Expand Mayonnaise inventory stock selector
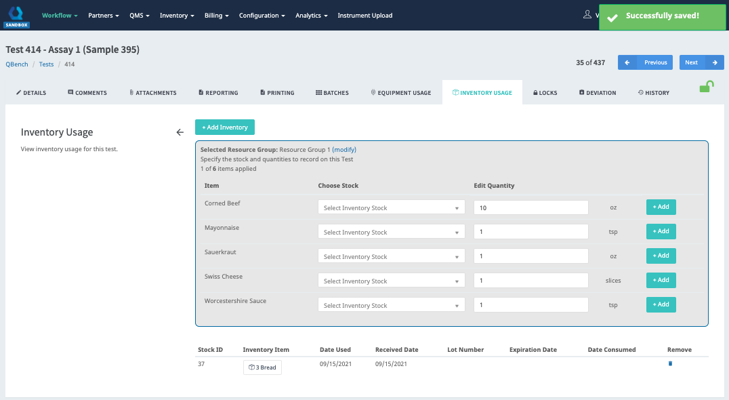The width and height of the screenshot is (729, 400). (391, 233)
